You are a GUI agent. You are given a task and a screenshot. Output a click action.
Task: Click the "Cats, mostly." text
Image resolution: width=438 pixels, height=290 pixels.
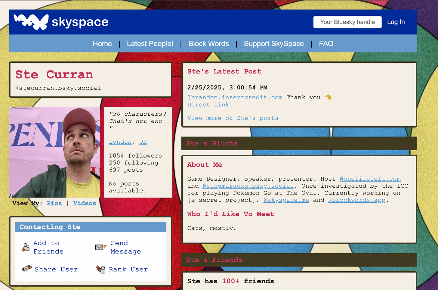(x=211, y=228)
